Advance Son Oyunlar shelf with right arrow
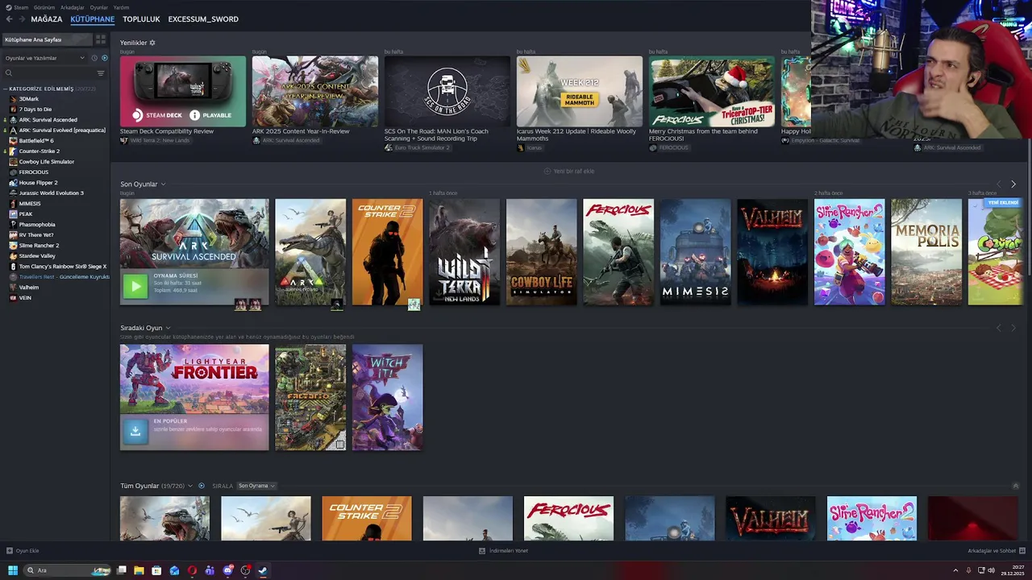1032x580 pixels. point(1013,184)
